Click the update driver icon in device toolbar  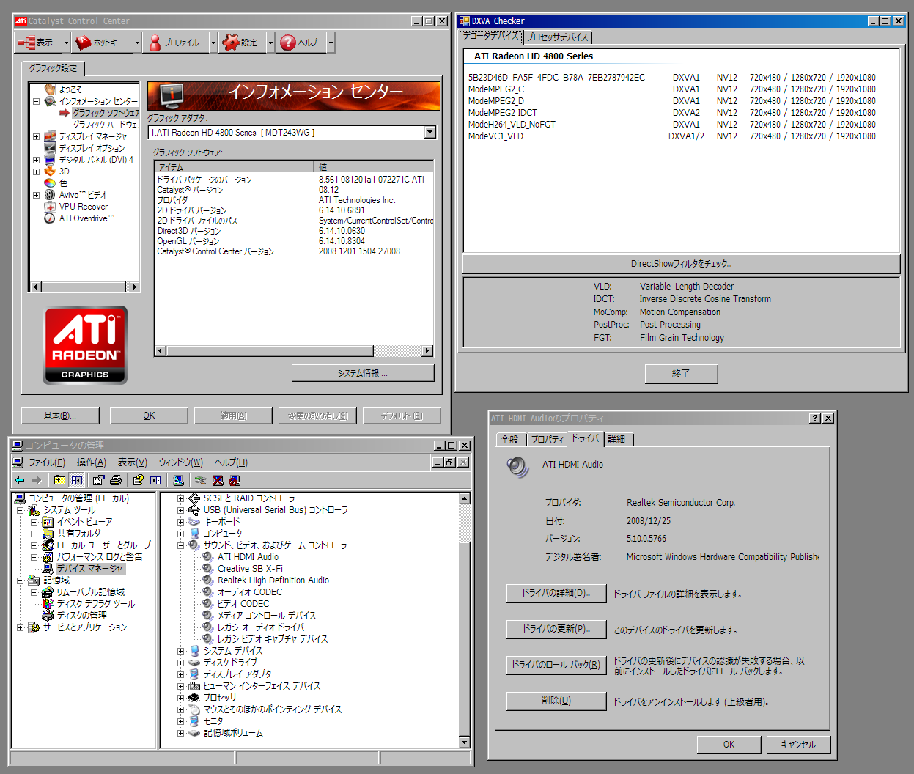200,480
